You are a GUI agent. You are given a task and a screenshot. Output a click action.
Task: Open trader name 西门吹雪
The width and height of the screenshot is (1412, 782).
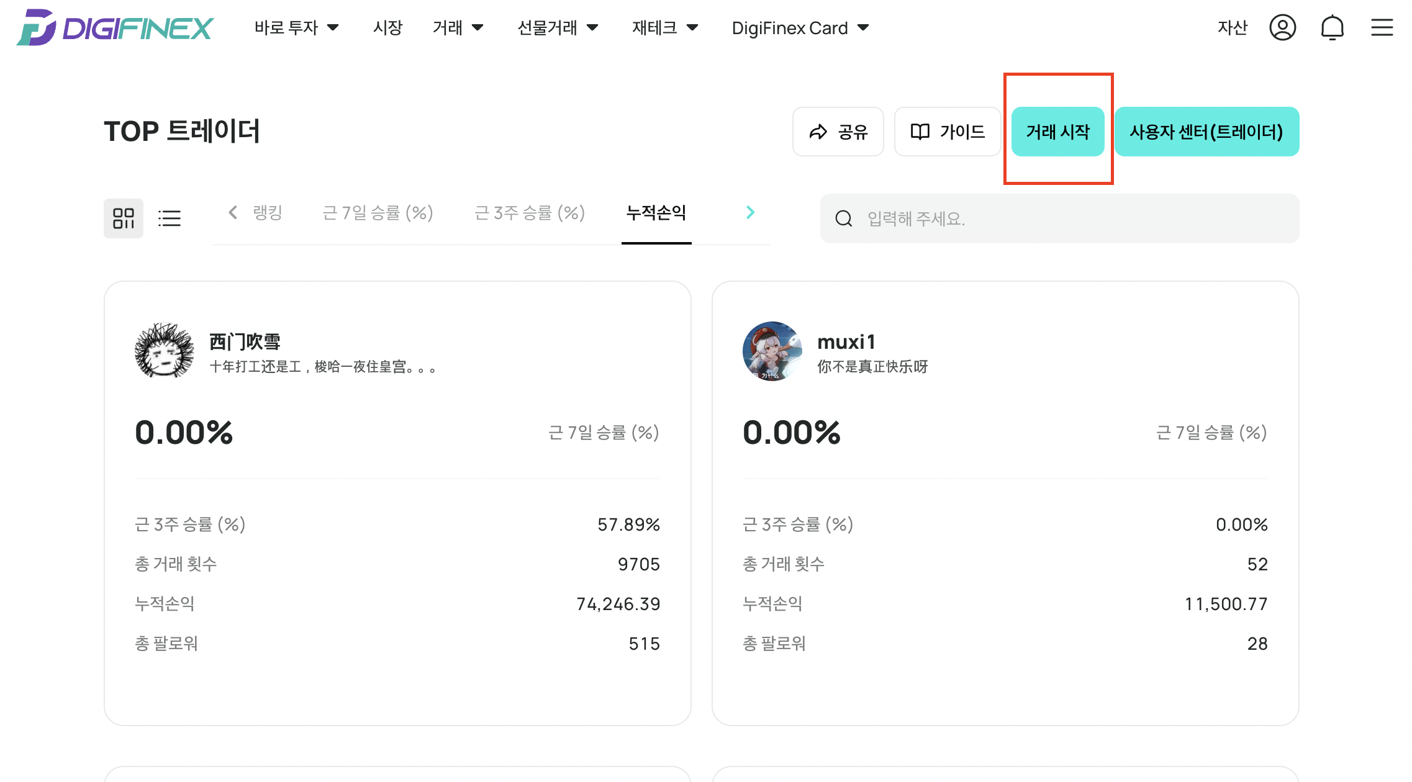[x=245, y=341]
